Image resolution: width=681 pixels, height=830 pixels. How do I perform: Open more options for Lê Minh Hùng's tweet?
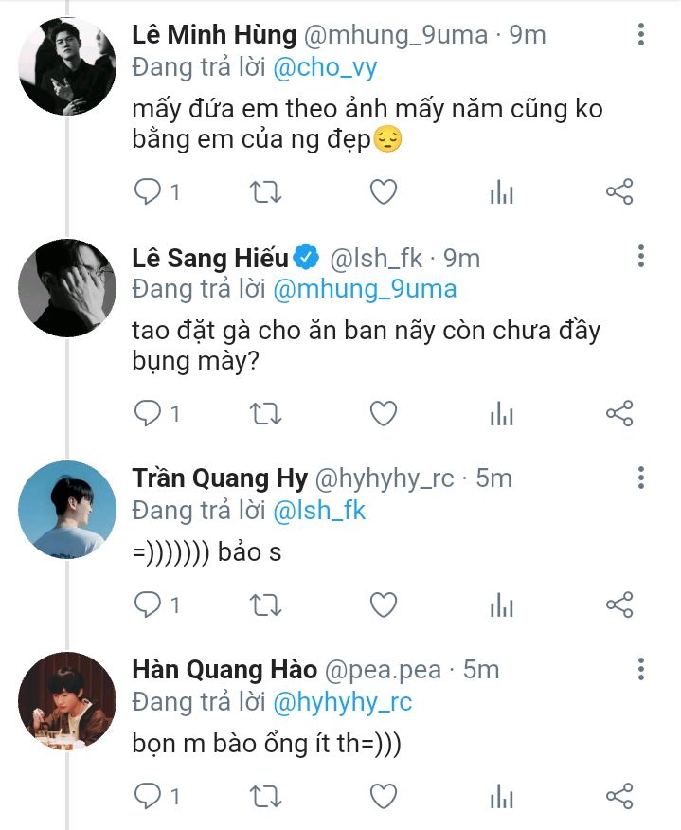(641, 36)
